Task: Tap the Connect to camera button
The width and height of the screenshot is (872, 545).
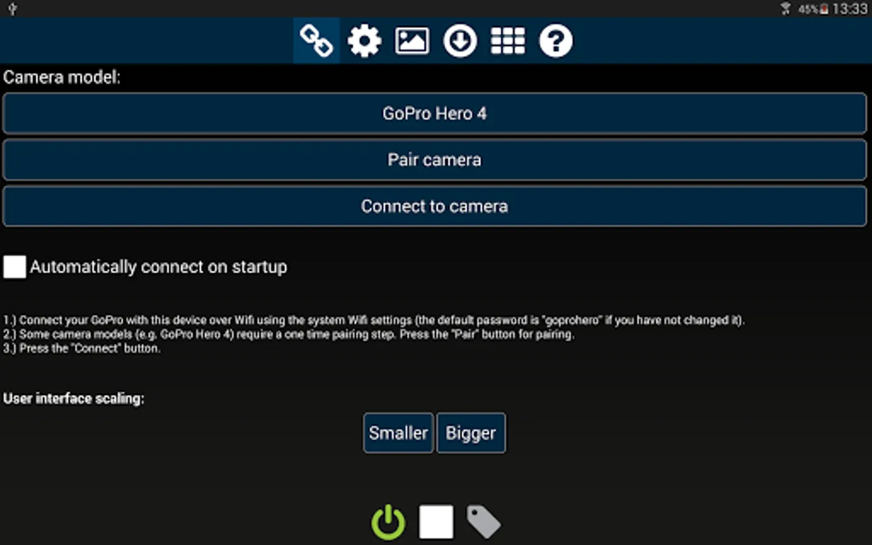Action: pos(435,206)
